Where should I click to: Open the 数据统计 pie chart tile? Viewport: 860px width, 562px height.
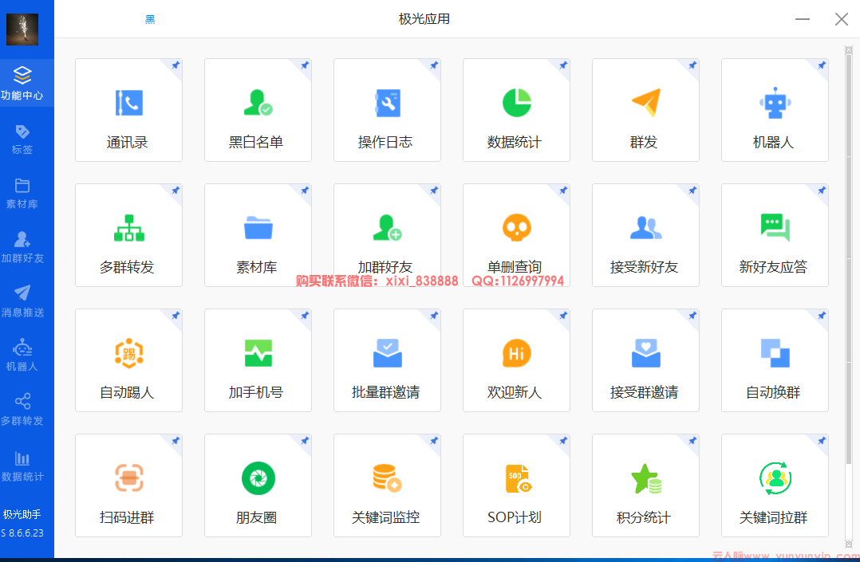point(516,111)
